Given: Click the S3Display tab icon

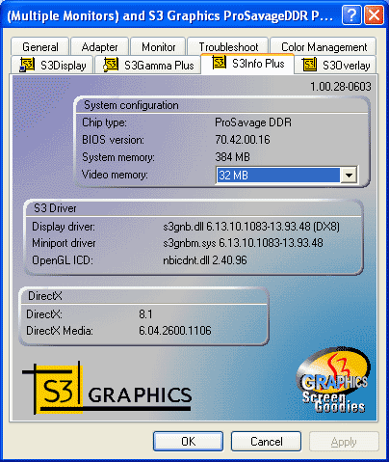Looking at the screenshot, I should 27,65.
